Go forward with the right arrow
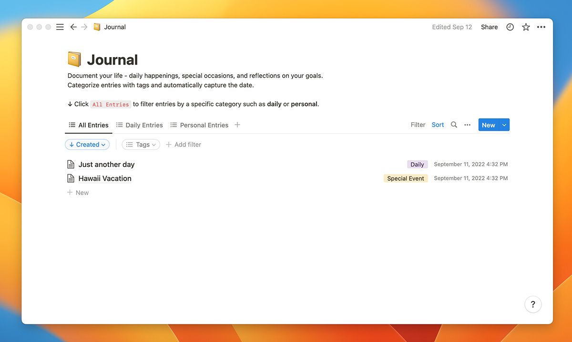Image resolution: width=572 pixels, height=342 pixels. 84,27
